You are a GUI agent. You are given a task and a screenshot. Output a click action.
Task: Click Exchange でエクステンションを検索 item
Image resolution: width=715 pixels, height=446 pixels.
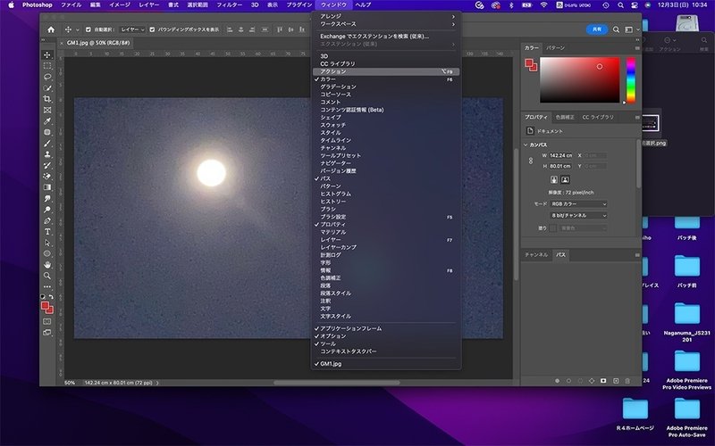click(386, 36)
